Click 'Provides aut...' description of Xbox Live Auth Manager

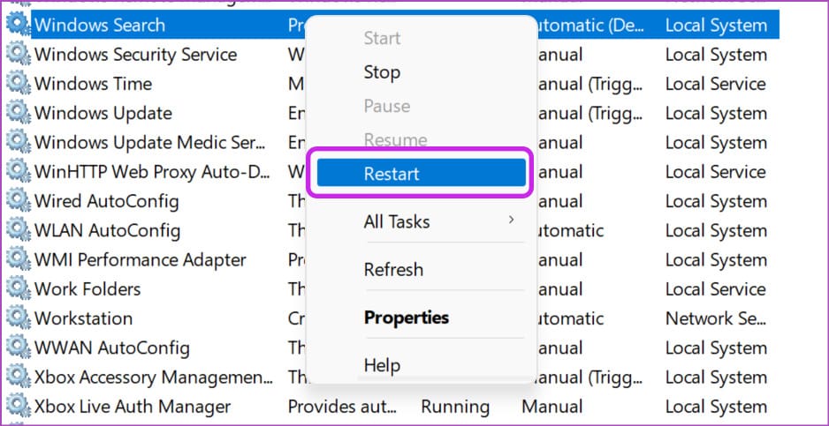pyautogui.click(x=342, y=407)
